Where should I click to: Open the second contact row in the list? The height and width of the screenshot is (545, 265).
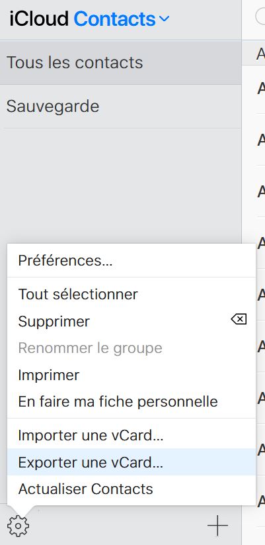click(254, 139)
